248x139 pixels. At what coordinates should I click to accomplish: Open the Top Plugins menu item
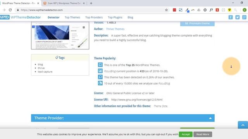[x=115, y=17]
